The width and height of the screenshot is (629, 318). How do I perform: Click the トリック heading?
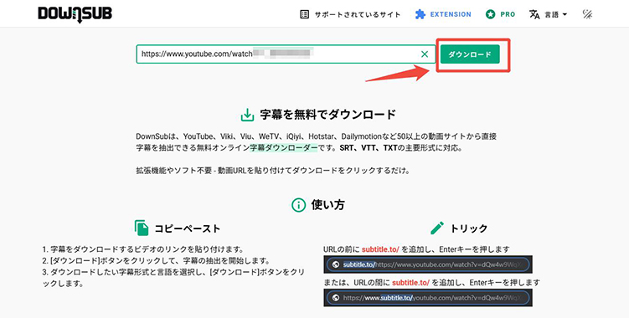coord(468,228)
